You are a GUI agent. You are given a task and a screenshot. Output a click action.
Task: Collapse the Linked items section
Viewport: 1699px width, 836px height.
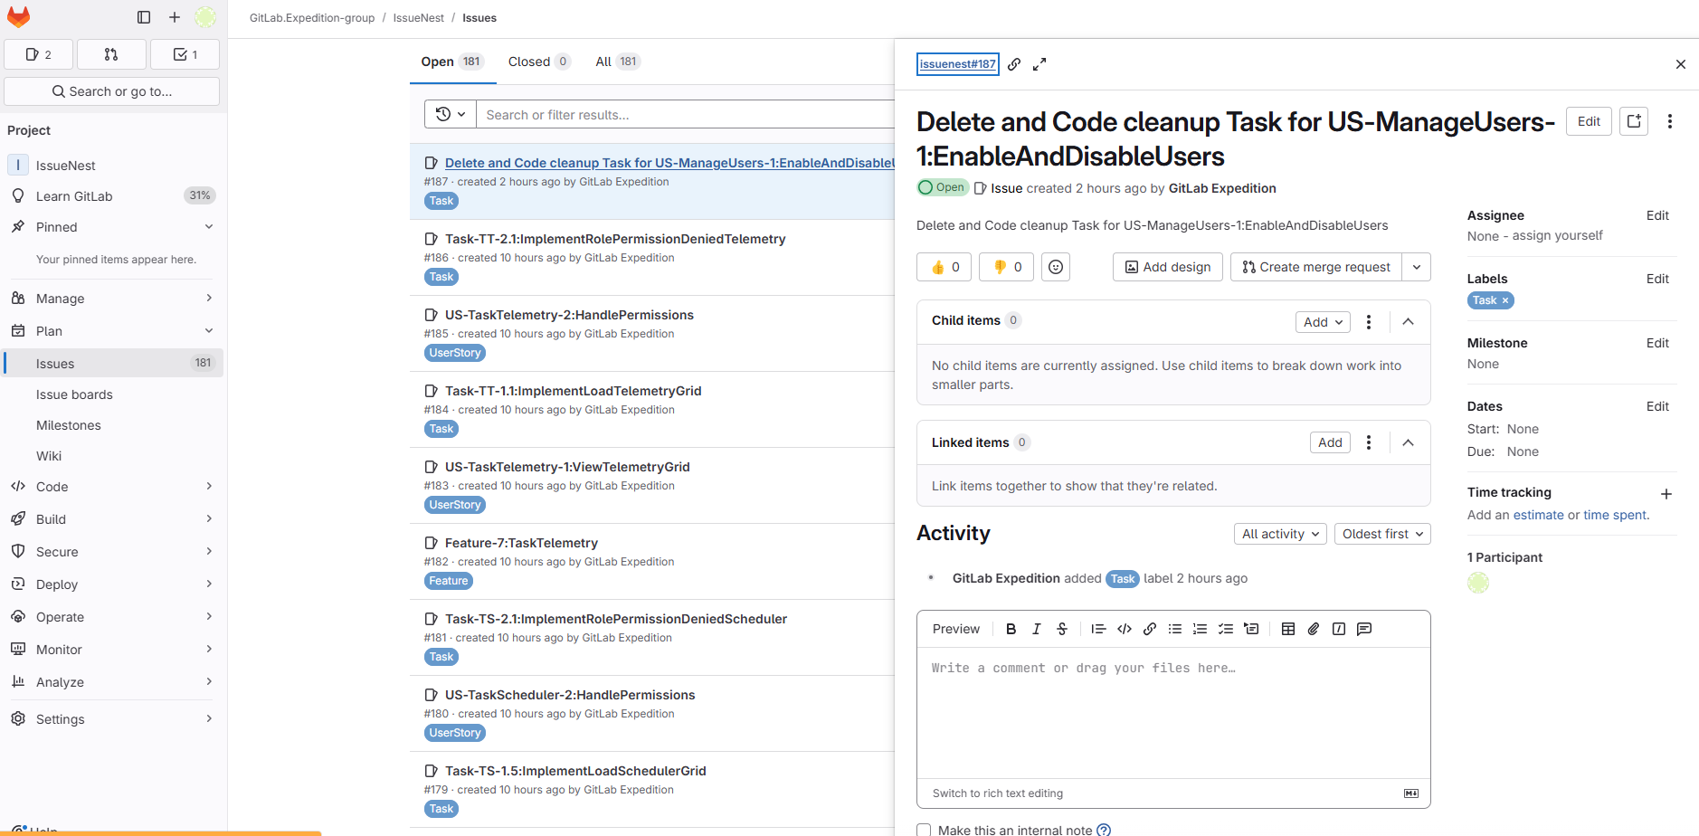[1409, 442]
